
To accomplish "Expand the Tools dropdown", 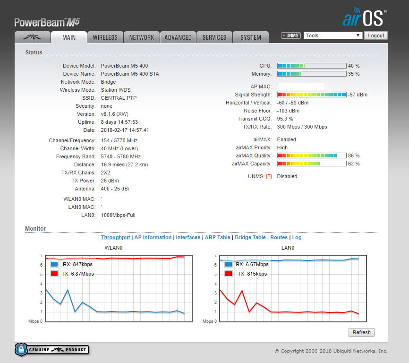I will [x=333, y=35].
